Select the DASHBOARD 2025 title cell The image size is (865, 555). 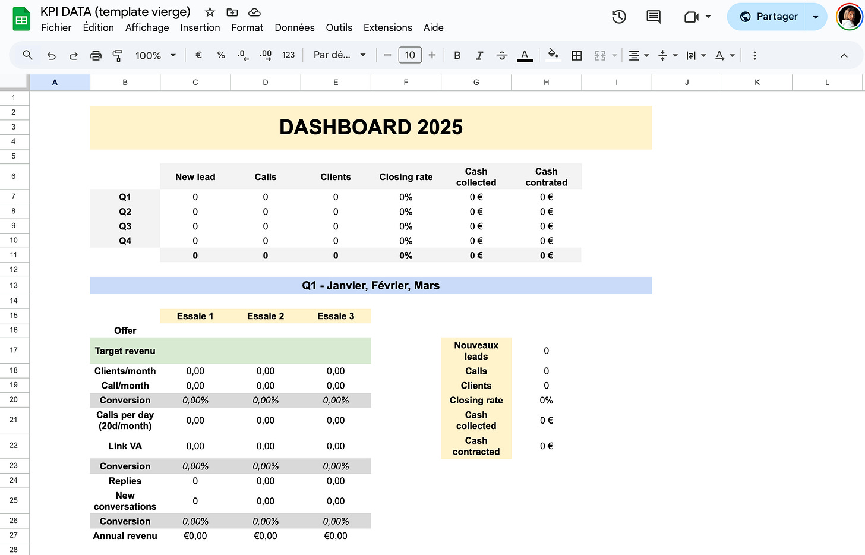pyautogui.click(x=371, y=127)
